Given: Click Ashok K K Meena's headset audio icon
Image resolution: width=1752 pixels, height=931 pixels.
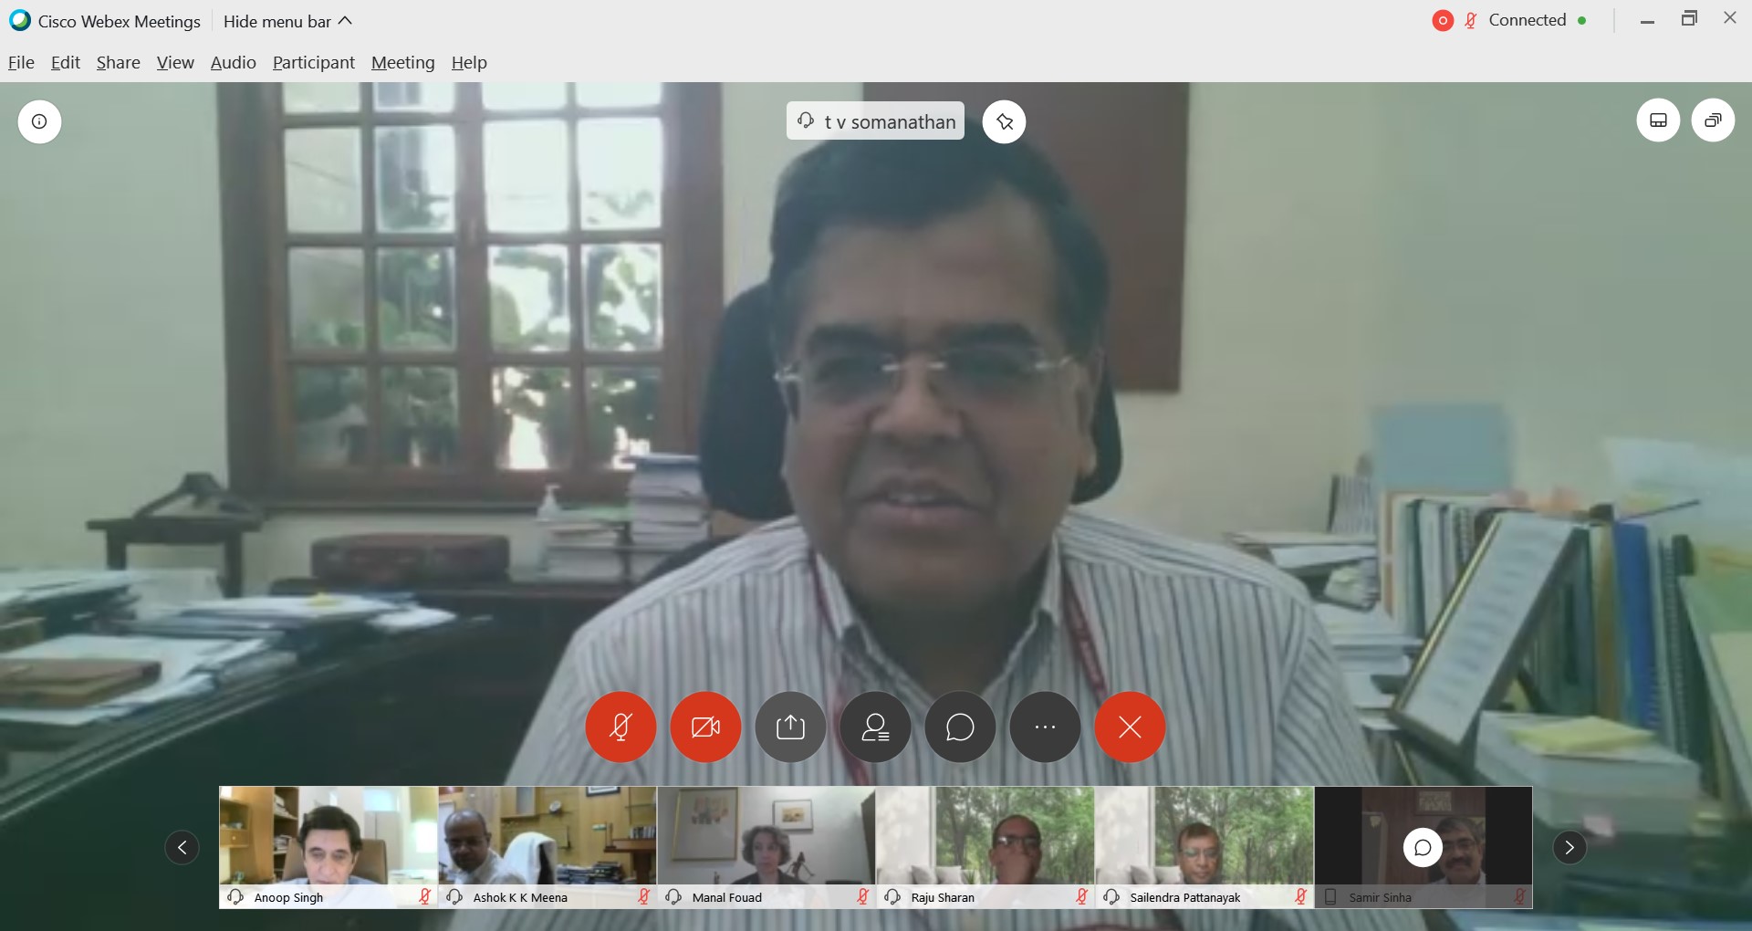Looking at the screenshot, I should point(454,897).
